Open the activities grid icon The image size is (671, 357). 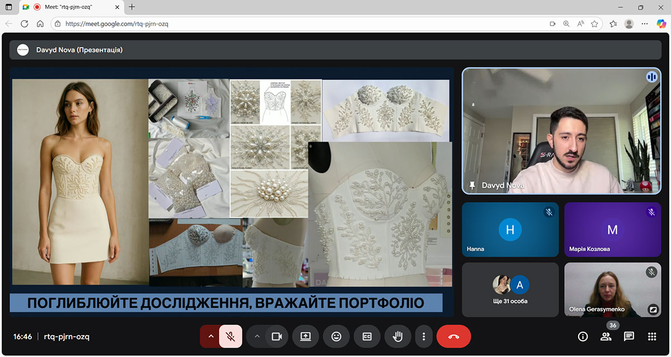click(x=651, y=336)
